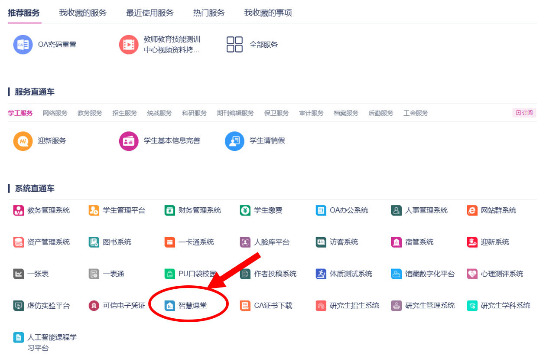Viewport: 546px width, 356px height.
Task: Open the 迎新服务 Hi icon
Action: tap(23, 141)
